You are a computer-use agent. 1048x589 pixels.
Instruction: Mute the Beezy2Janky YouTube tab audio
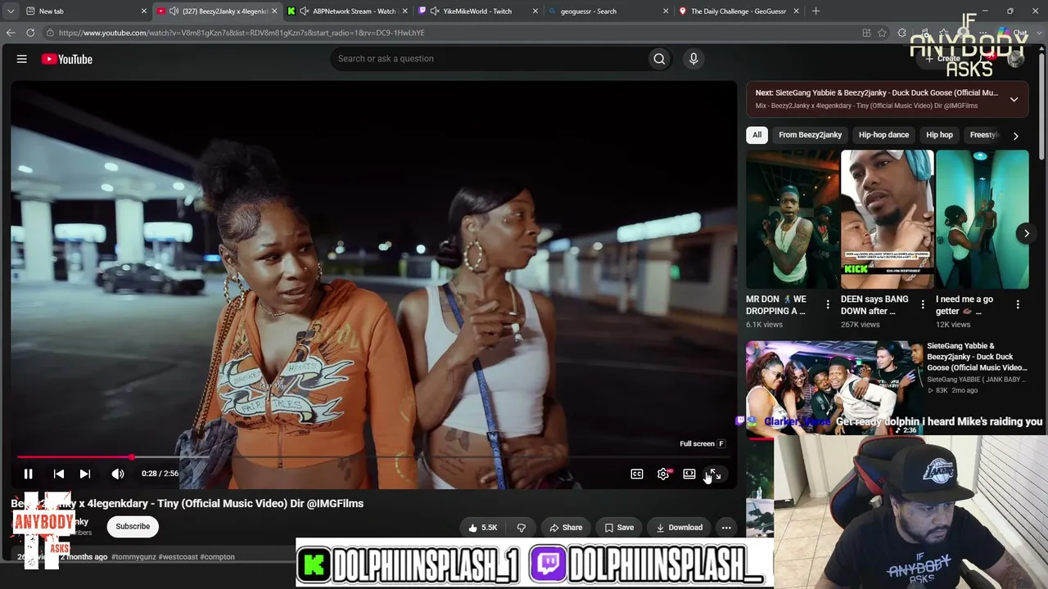(x=174, y=11)
